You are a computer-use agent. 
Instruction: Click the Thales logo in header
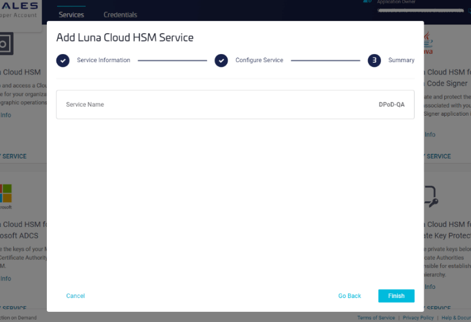click(19, 7)
